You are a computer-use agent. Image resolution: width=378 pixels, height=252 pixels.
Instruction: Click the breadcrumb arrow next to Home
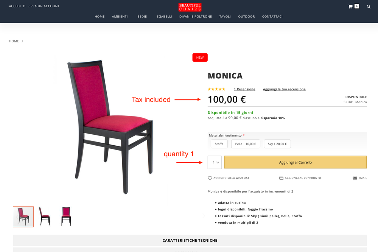pos(22,41)
